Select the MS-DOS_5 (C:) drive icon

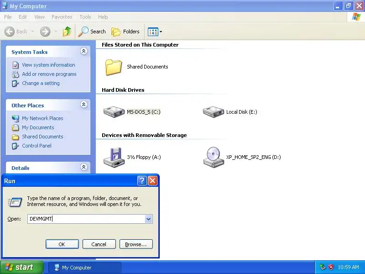(114, 112)
